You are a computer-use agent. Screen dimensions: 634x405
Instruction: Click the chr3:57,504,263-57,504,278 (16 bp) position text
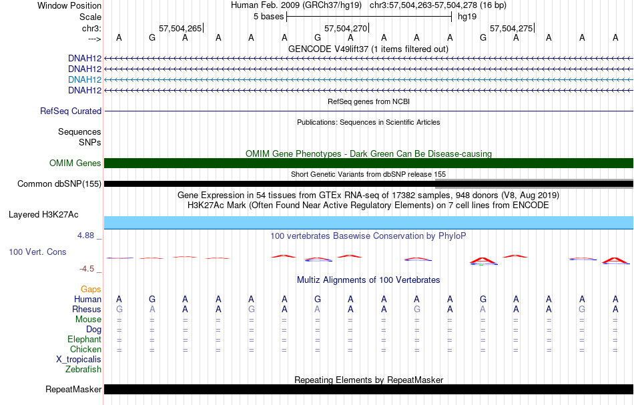click(438, 5)
